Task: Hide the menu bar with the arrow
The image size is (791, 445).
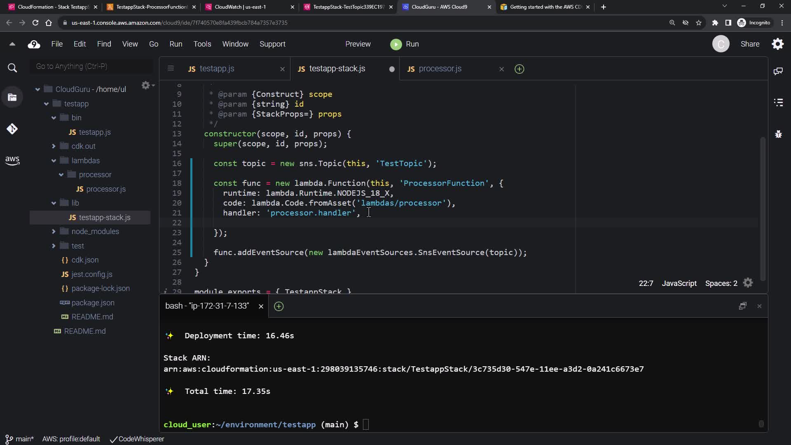Action: point(12,44)
